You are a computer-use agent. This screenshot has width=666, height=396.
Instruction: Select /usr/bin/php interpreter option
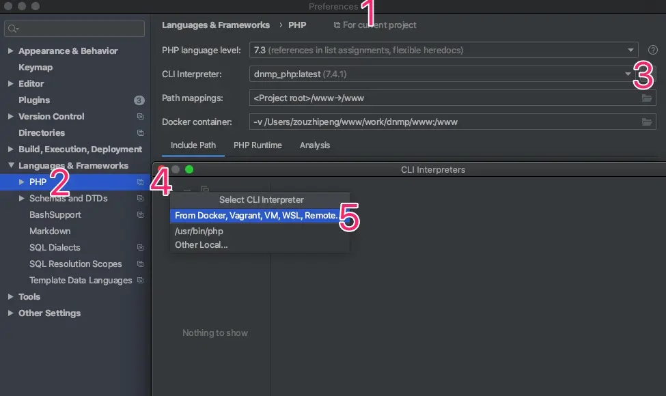click(260, 231)
